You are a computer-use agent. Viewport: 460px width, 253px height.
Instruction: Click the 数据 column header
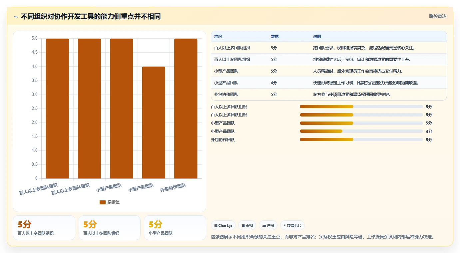click(x=275, y=37)
